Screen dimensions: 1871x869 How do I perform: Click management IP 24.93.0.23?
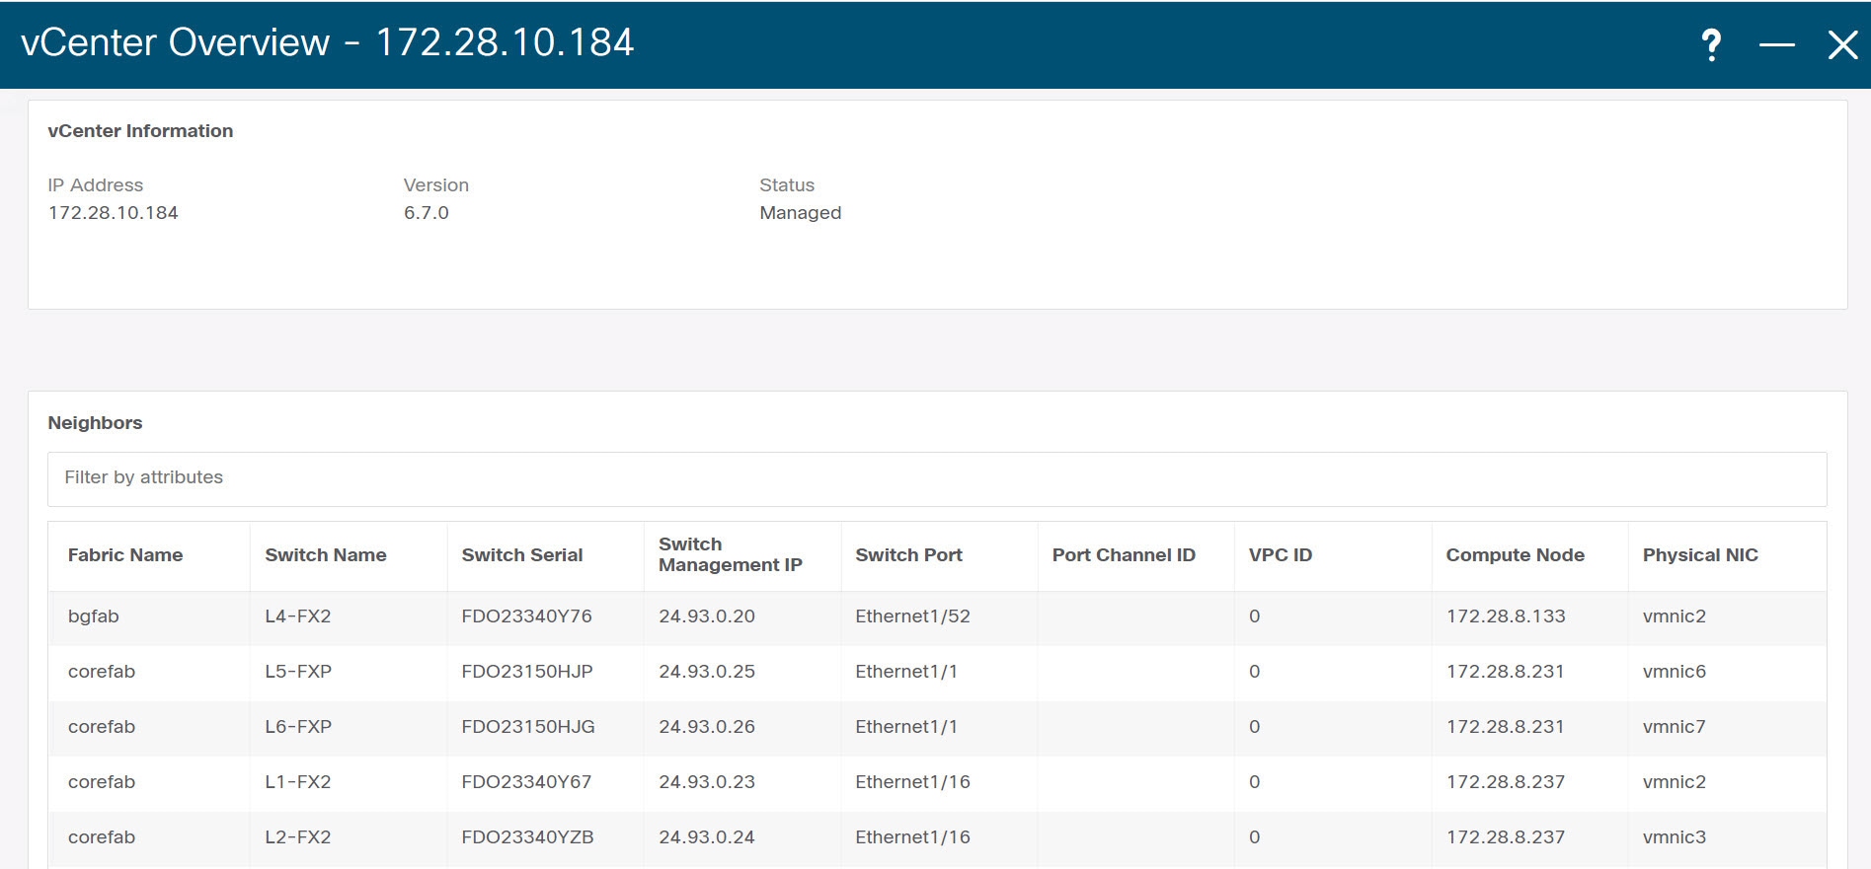click(707, 782)
